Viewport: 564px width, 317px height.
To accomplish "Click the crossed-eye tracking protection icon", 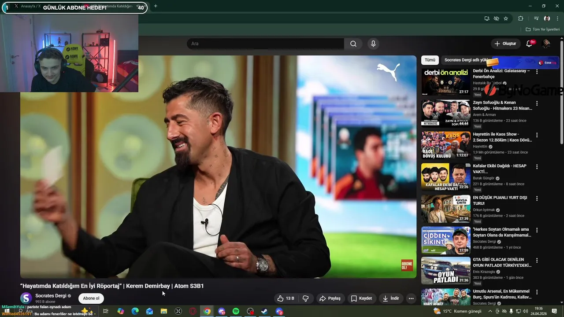I will tap(496, 18).
